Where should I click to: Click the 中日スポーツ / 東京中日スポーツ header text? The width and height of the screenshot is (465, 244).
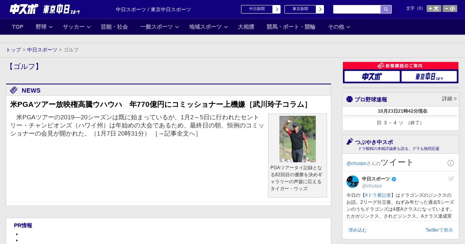[153, 9]
